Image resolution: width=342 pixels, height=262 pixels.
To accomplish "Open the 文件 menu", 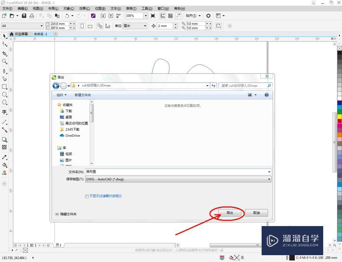I will click(7, 8).
